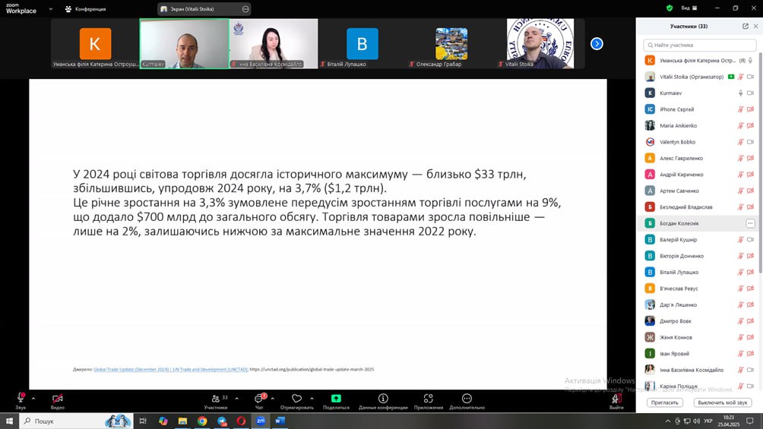Image resolution: width=763 pixels, height=429 pixels.
Task: Turn on camera with the Видео button
Action: click(57, 399)
